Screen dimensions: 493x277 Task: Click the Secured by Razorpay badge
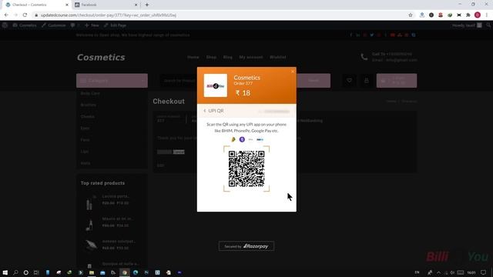click(246, 246)
